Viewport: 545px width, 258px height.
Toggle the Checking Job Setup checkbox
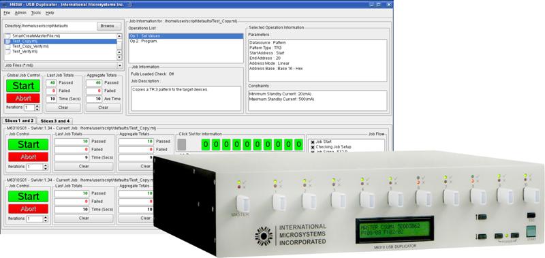(x=313, y=147)
